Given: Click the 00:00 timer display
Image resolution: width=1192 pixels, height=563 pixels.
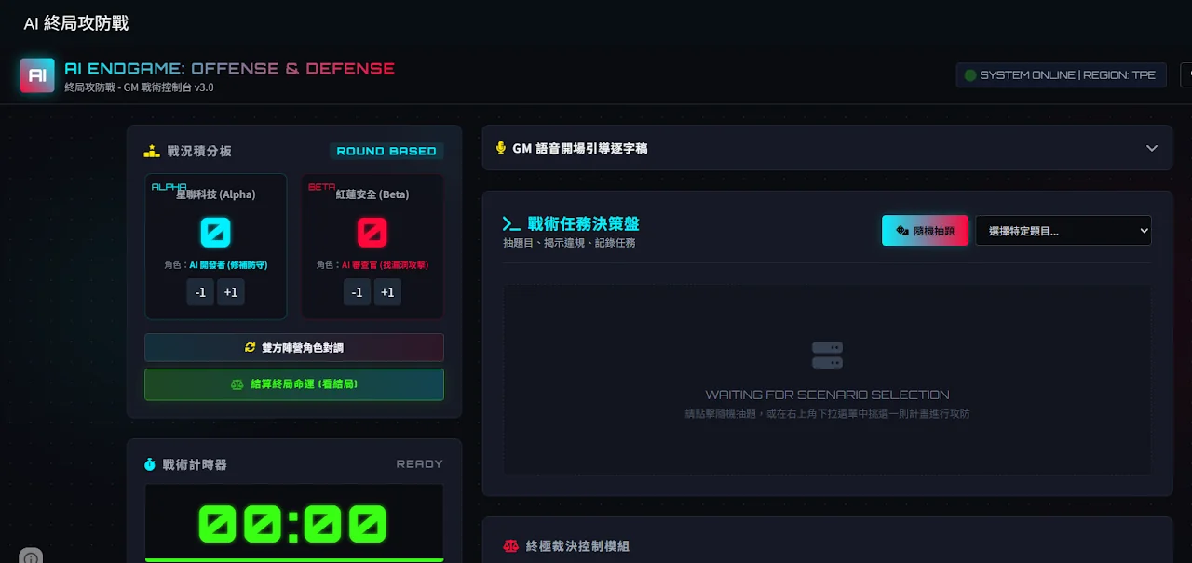Looking at the screenshot, I should pos(294,524).
